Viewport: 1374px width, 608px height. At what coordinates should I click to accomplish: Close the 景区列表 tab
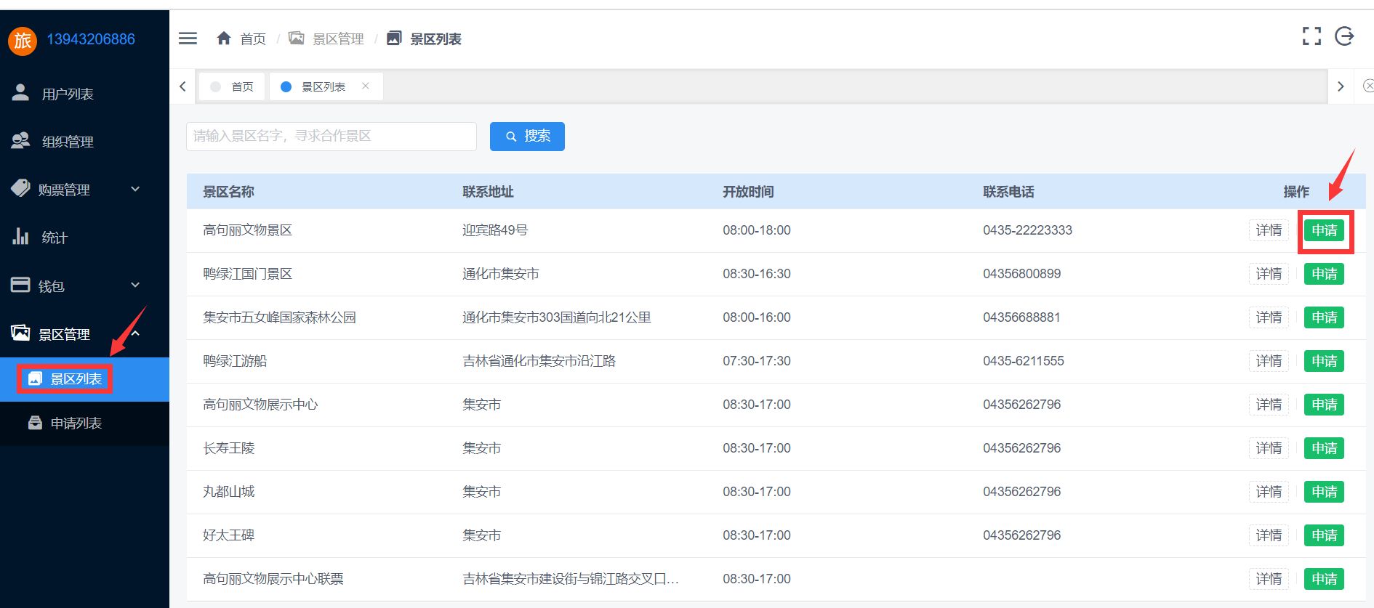(366, 86)
